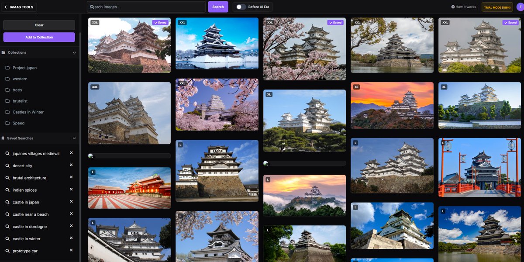Select the 'castle in japan' saved search
The image size is (524, 262).
pos(26,203)
